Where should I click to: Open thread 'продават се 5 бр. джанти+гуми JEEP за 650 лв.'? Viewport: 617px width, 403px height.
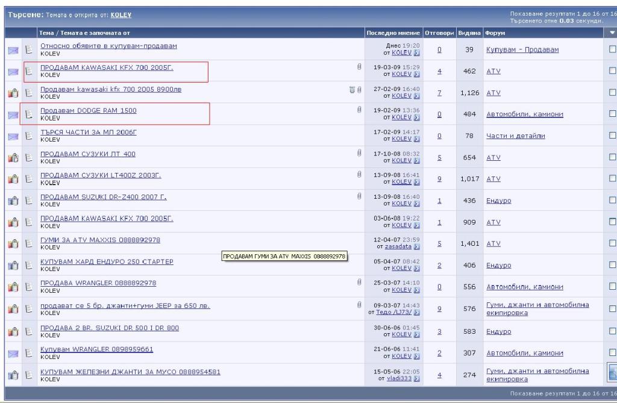tap(125, 306)
